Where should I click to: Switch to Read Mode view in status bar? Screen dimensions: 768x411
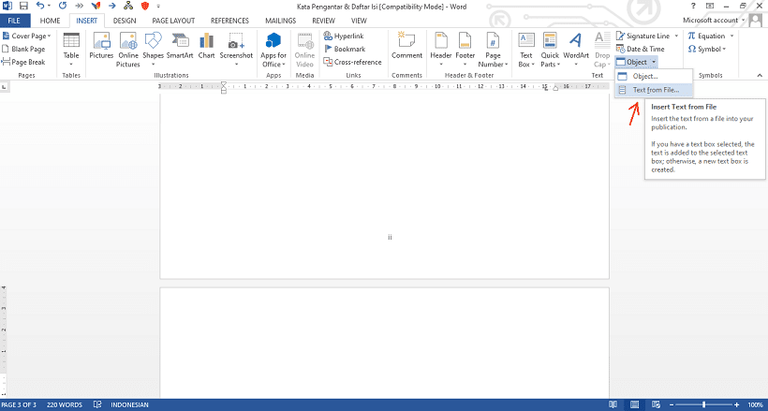click(x=613, y=404)
